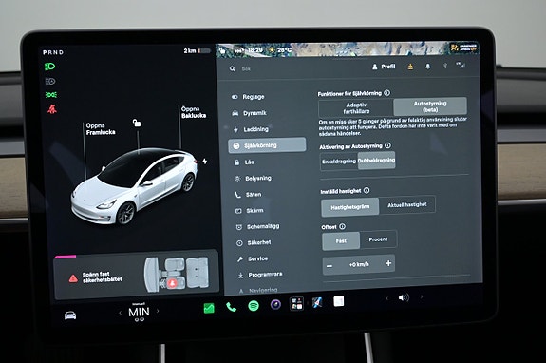This screenshot has height=363, width=546.
Task: Tap Öppna Baklucka to open trunk
Action: (x=194, y=112)
